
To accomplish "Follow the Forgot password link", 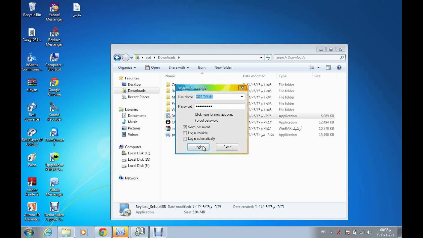I will pyautogui.click(x=206, y=120).
